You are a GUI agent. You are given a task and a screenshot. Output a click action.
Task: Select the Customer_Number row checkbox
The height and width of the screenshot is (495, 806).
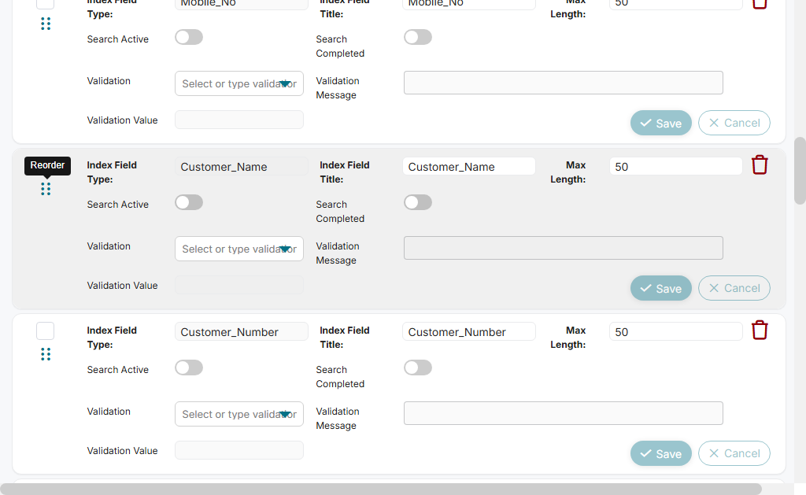point(46,331)
